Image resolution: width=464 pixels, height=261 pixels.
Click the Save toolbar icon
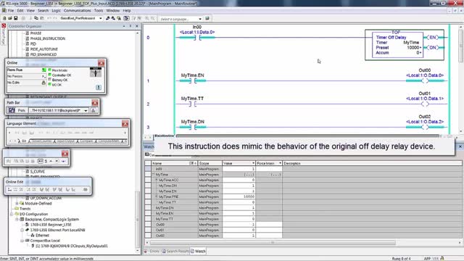[x=15, y=18]
